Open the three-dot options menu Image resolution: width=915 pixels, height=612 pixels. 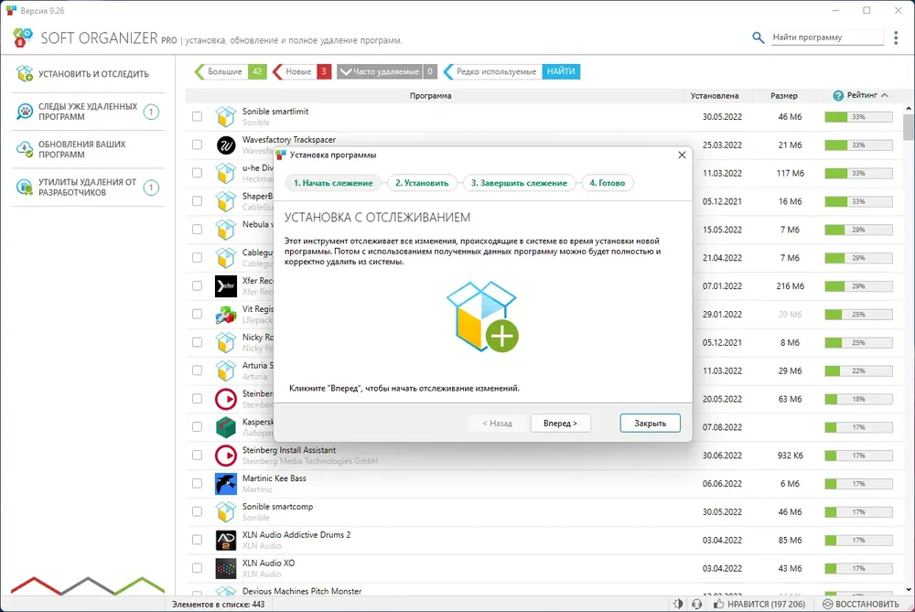tap(896, 38)
